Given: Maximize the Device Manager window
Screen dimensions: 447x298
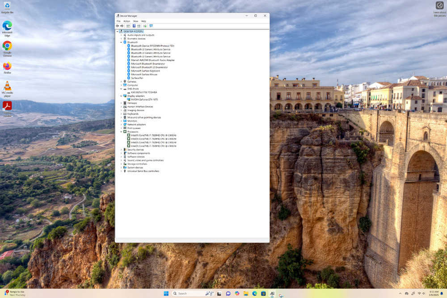Looking at the screenshot, I should [256, 16].
